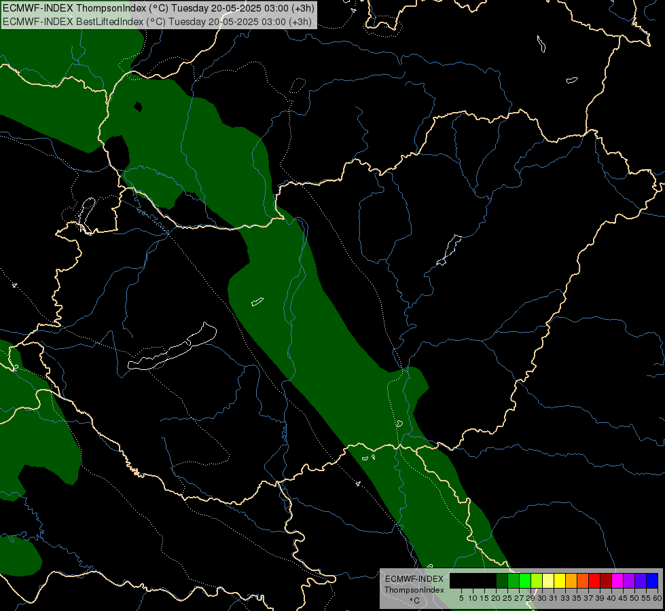Click the legend tick value 60

click(658, 598)
